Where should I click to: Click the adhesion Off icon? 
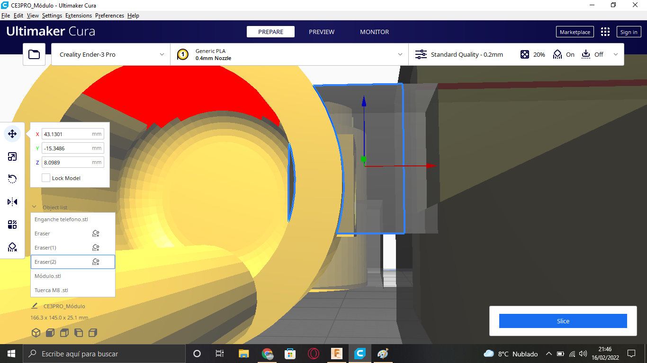(586, 54)
